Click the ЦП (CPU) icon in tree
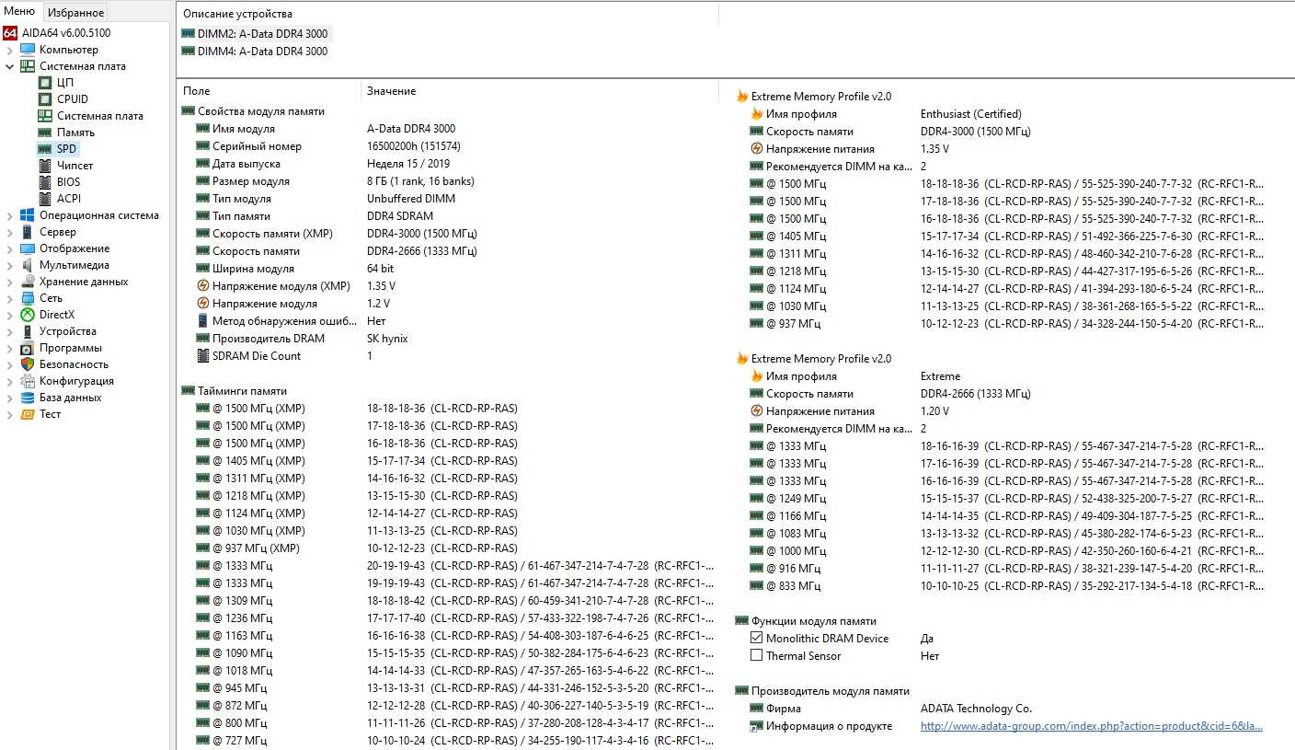 [45, 83]
